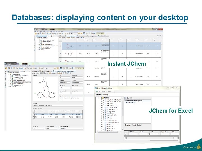Expand the ace_demo tree node
This screenshot has width=202, height=151.
[101, 104]
